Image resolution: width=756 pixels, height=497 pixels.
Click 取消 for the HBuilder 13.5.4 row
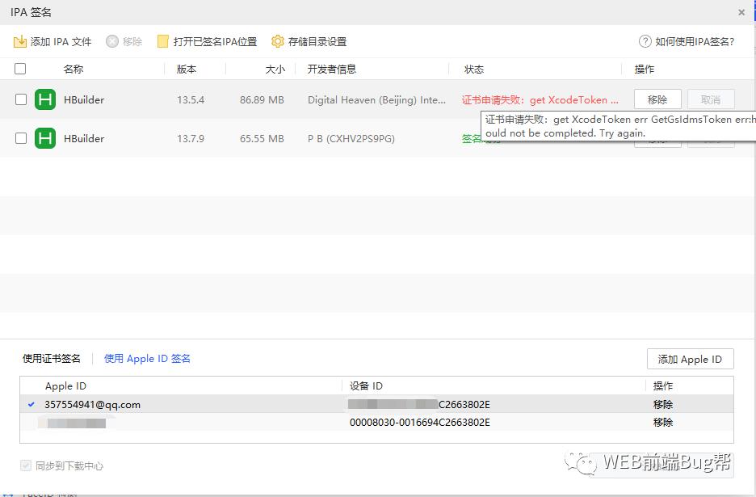(x=709, y=99)
